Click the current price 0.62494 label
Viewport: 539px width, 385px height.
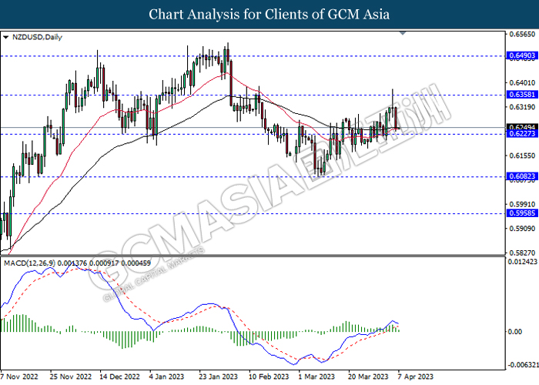point(522,127)
